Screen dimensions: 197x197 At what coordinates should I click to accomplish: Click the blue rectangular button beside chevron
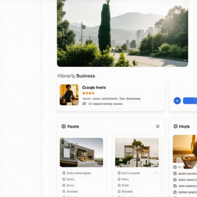coord(190,101)
